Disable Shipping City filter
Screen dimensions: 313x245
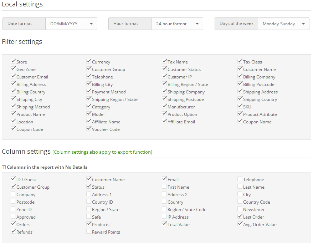click(x=13, y=99)
